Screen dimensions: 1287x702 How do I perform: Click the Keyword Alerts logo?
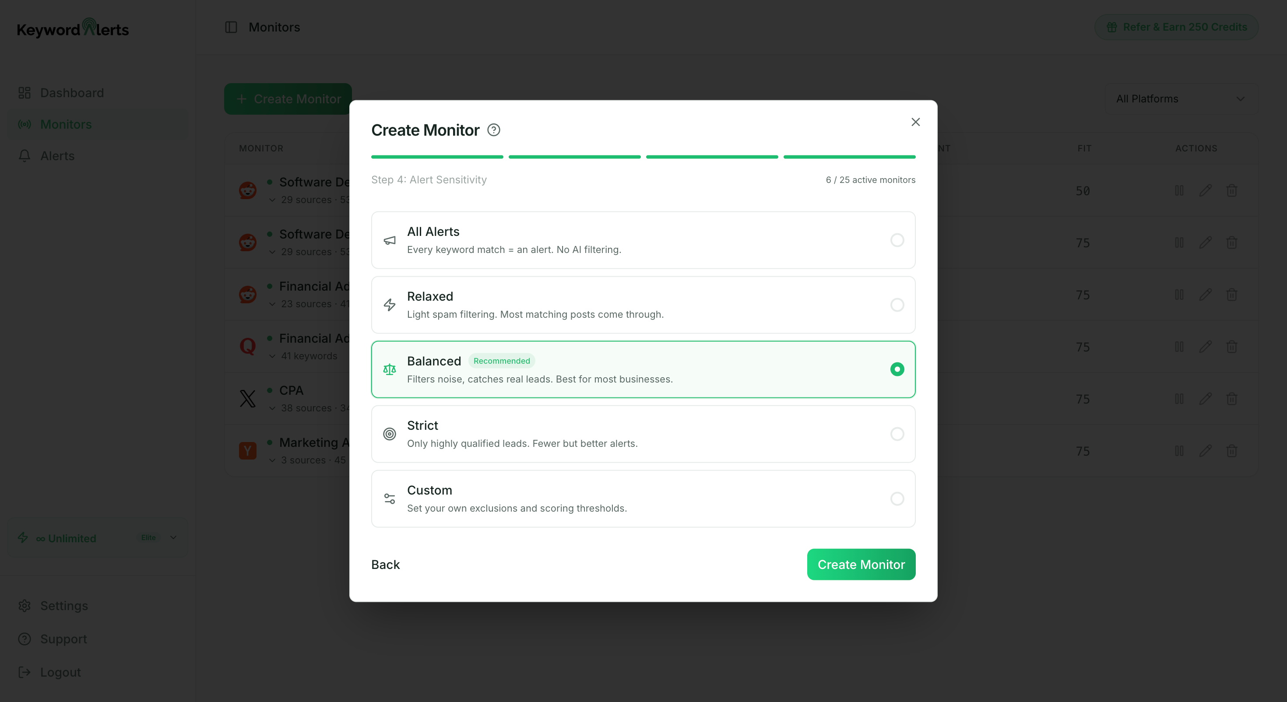pos(73,28)
